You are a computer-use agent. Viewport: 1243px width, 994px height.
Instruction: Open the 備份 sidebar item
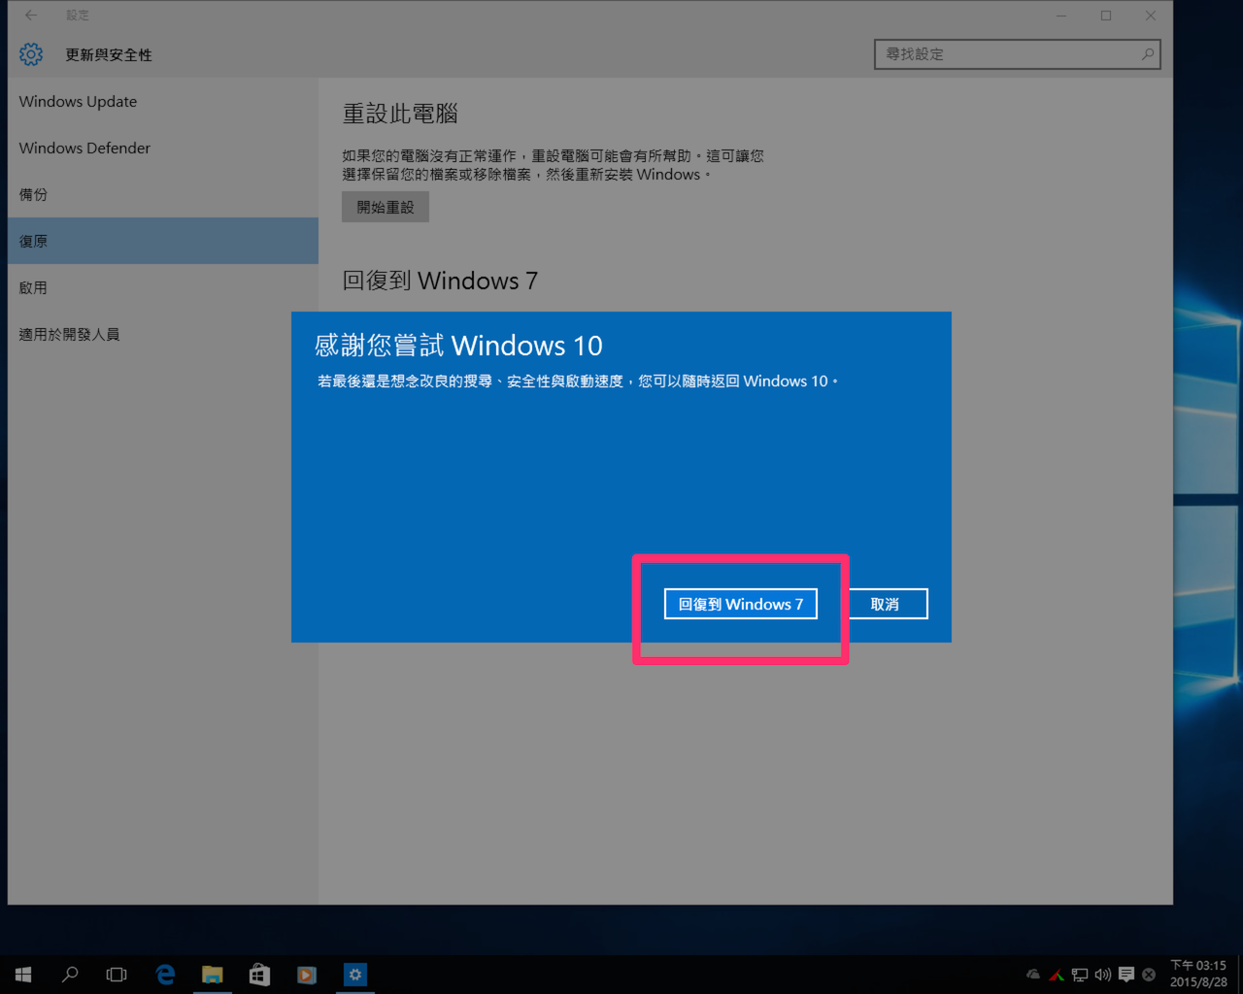163,194
